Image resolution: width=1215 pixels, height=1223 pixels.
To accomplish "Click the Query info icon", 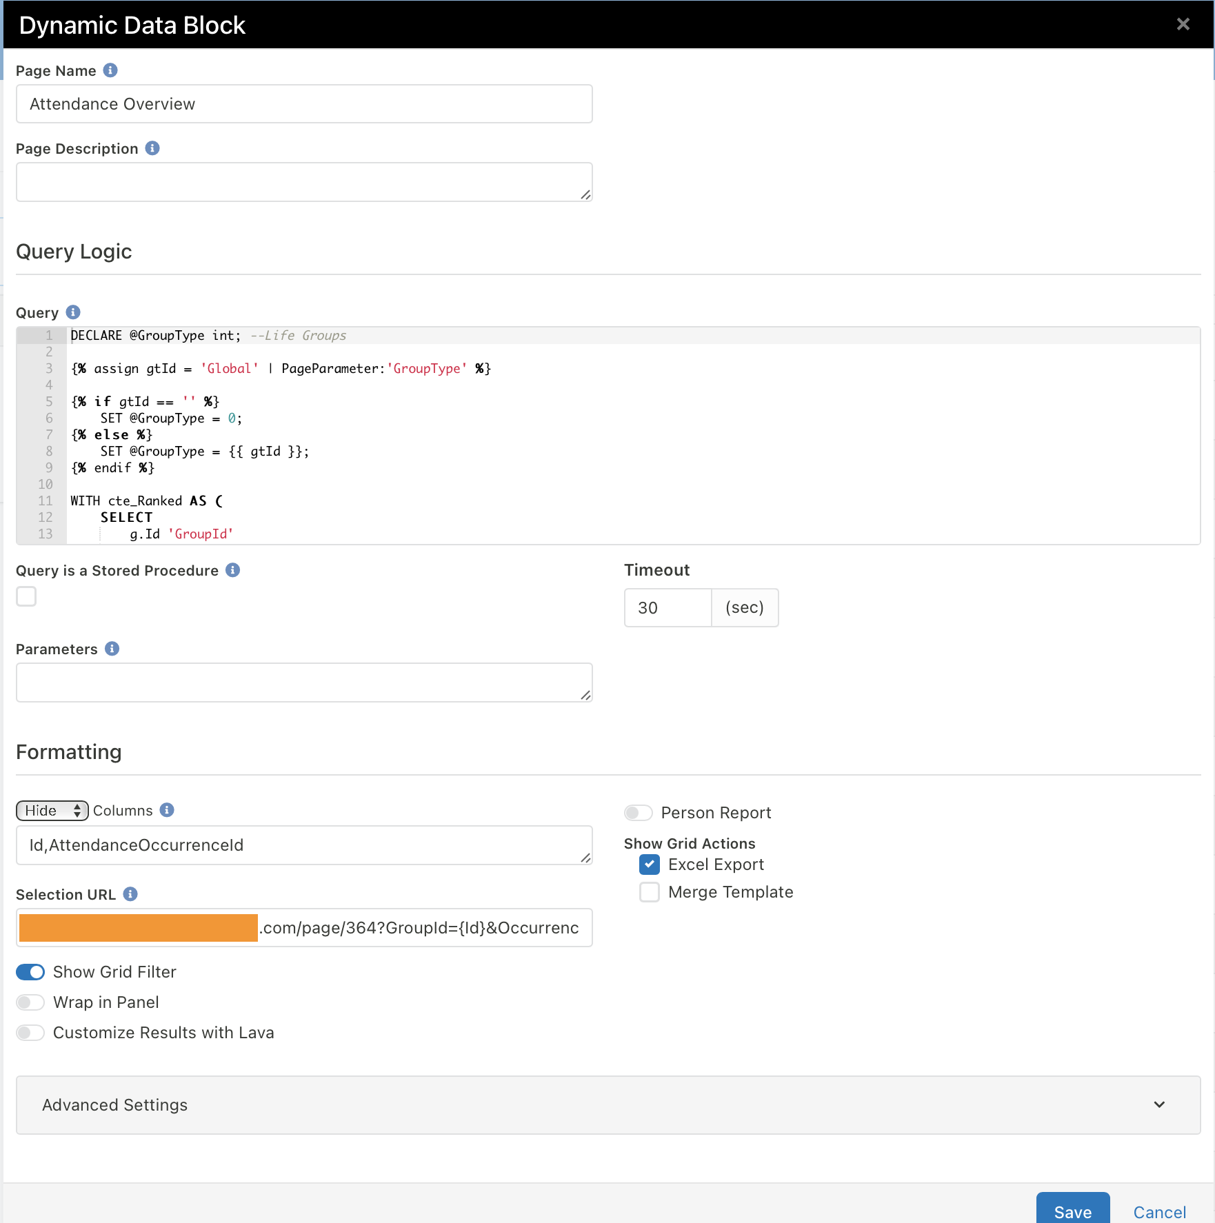I will click(x=73, y=312).
